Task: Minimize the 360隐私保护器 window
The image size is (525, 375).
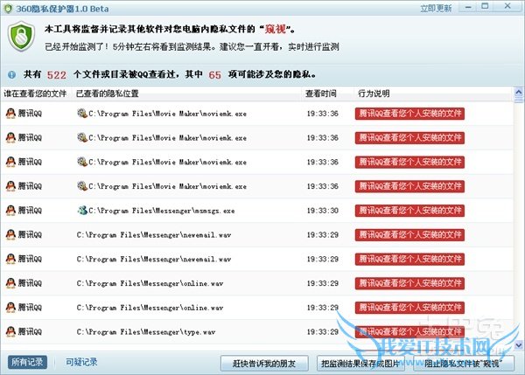Action: click(468, 7)
